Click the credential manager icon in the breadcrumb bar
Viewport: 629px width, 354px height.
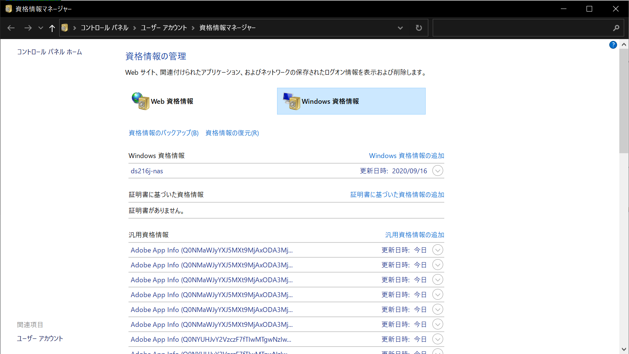coord(65,28)
